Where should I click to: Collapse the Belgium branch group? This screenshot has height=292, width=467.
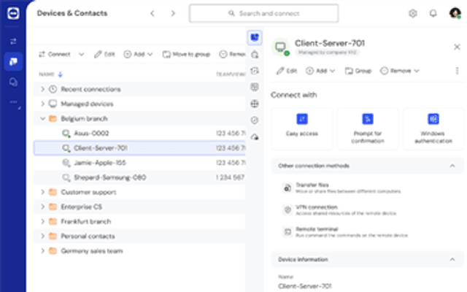click(42, 118)
